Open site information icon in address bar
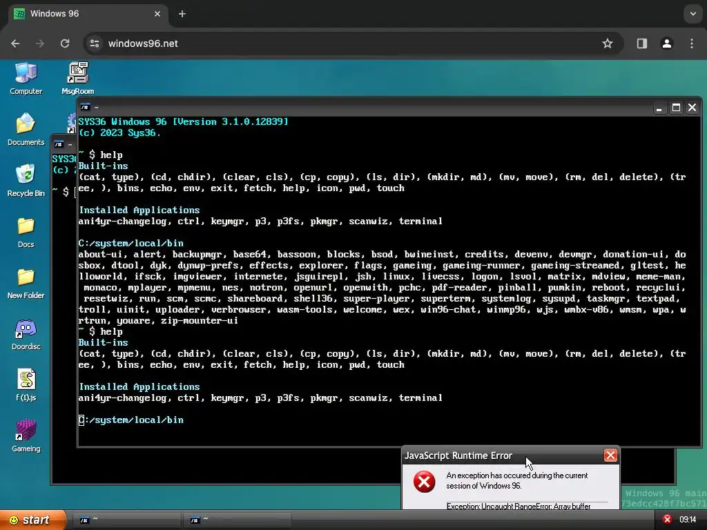The height and width of the screenshot is (530, 707). tap(95, 43)
